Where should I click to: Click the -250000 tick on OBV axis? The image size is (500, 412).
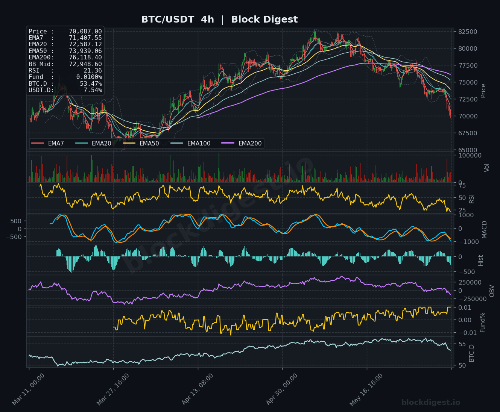click(x=472, y=299)
